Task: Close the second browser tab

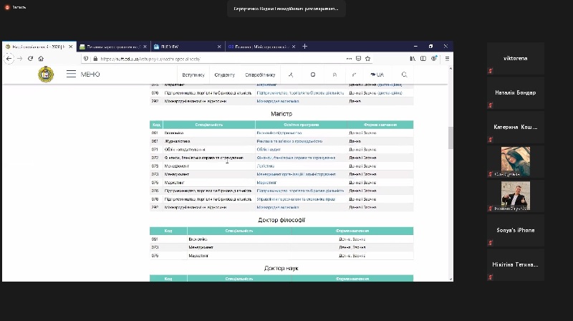Action: pos(145,47)
